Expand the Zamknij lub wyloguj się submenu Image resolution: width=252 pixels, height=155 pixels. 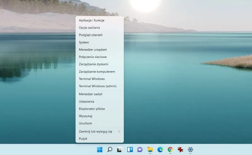coord(100,131)
